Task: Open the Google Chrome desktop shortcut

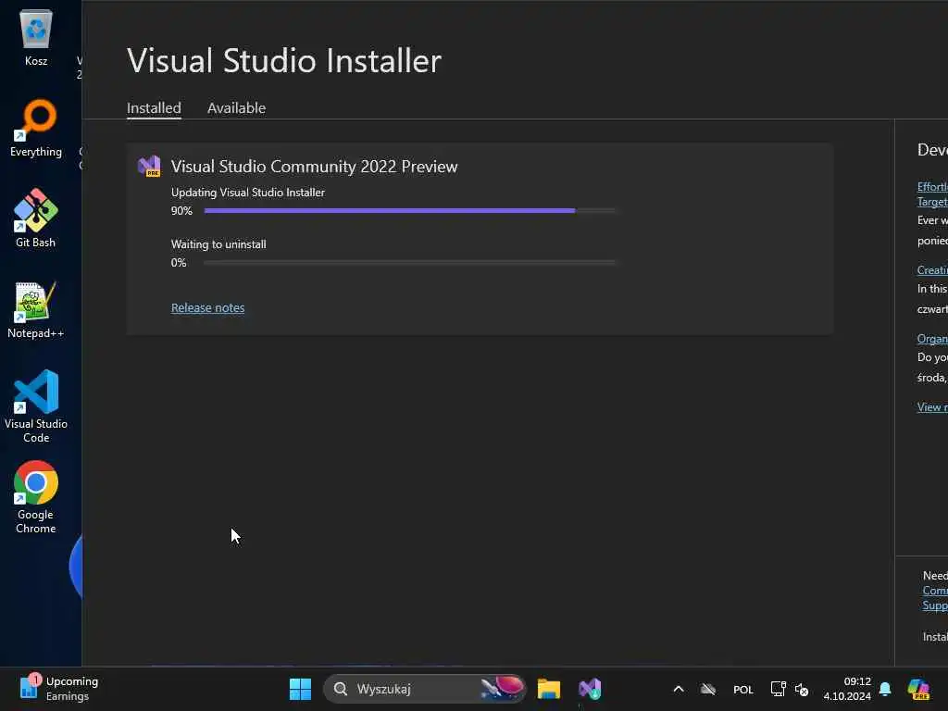Action: [x=36, y=497]
